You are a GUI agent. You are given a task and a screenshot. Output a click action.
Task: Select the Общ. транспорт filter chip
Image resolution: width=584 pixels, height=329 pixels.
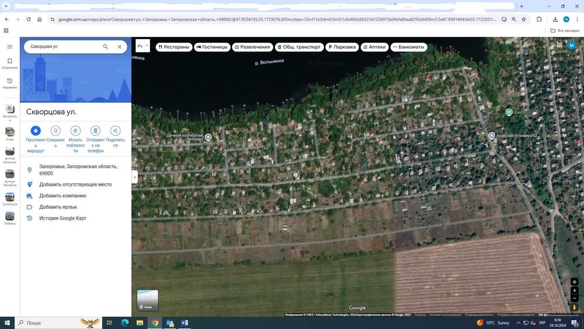tap(300, 47)
